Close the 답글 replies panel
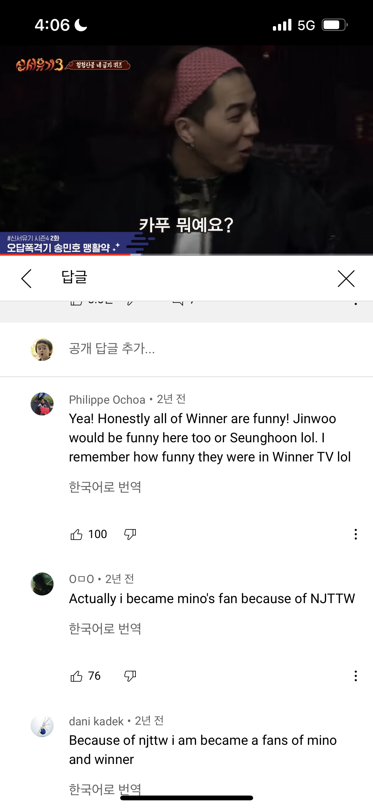This screenshot has width=373, height=808. click(346, 278)
